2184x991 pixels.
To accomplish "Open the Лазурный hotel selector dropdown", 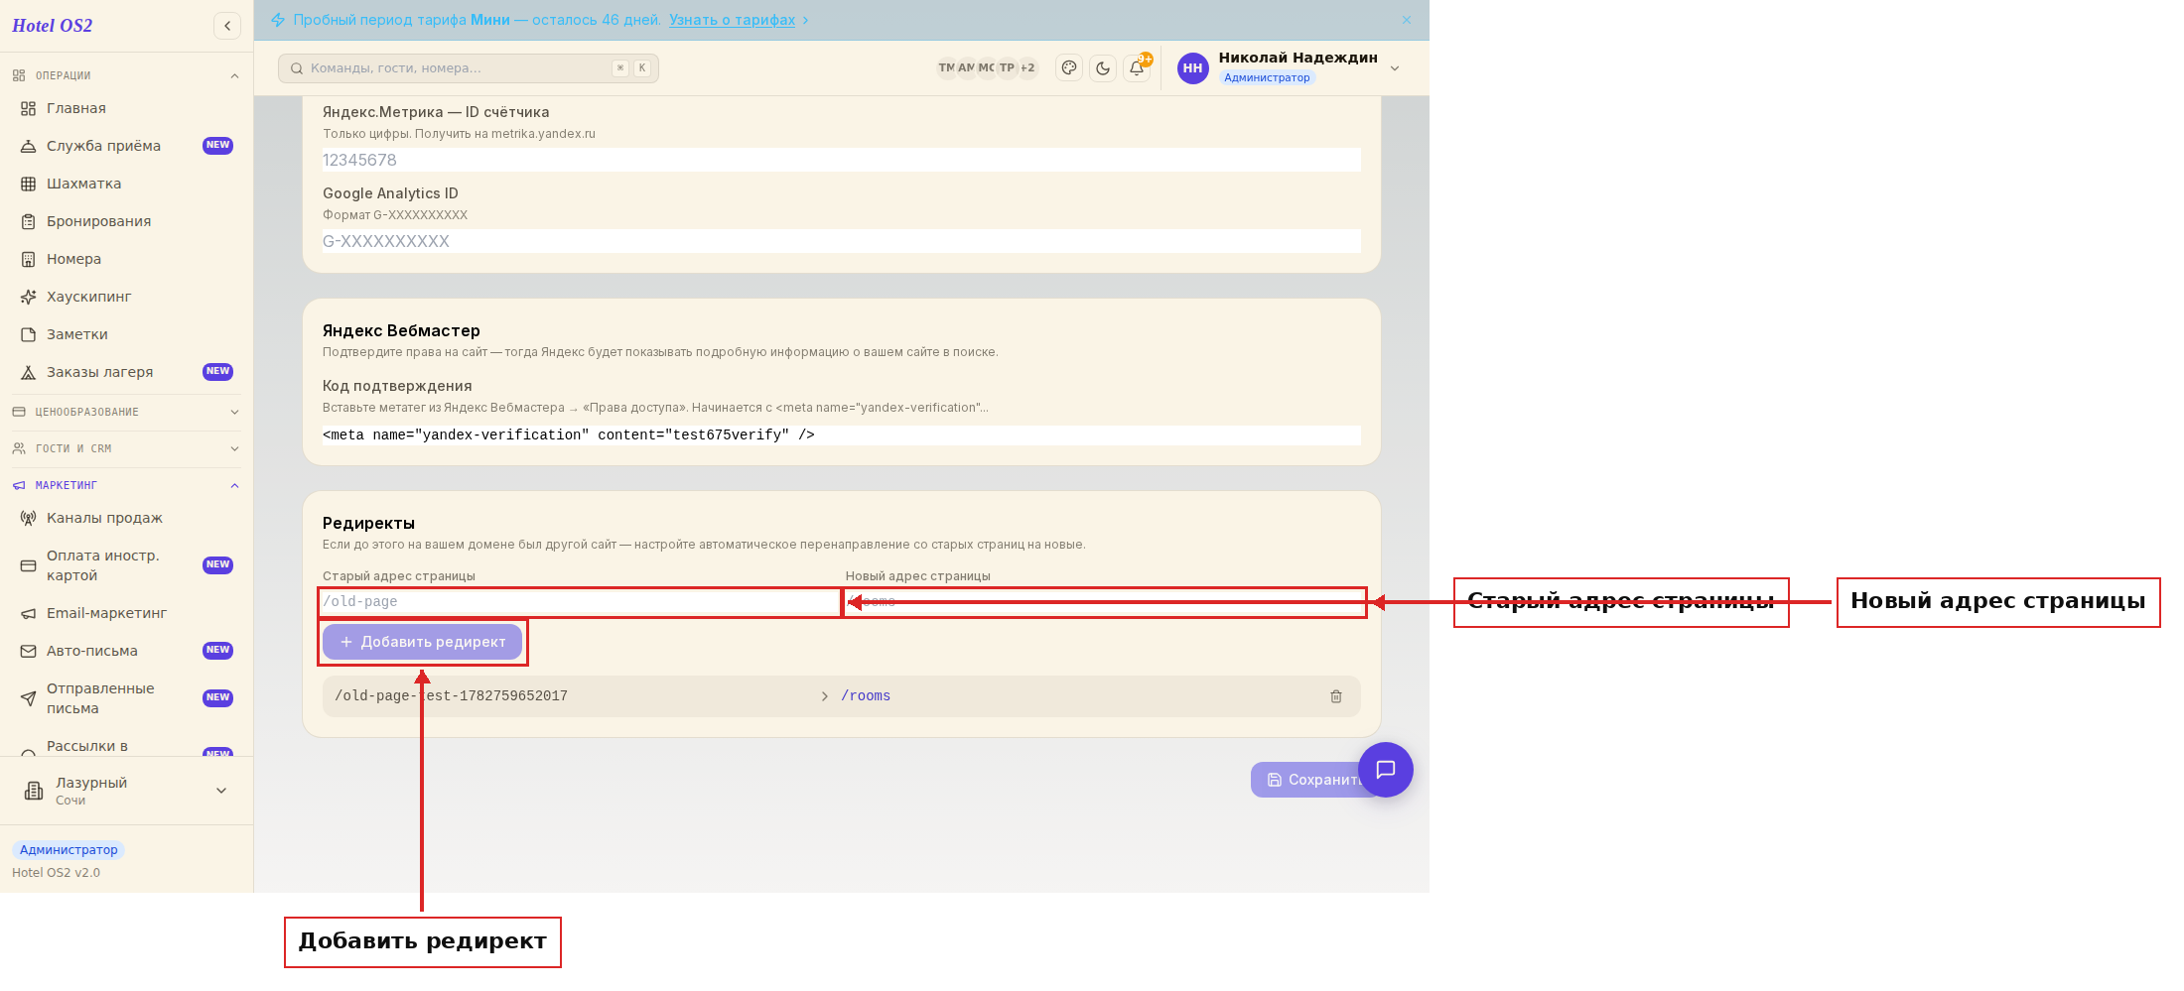I will [x=126, y=791].
